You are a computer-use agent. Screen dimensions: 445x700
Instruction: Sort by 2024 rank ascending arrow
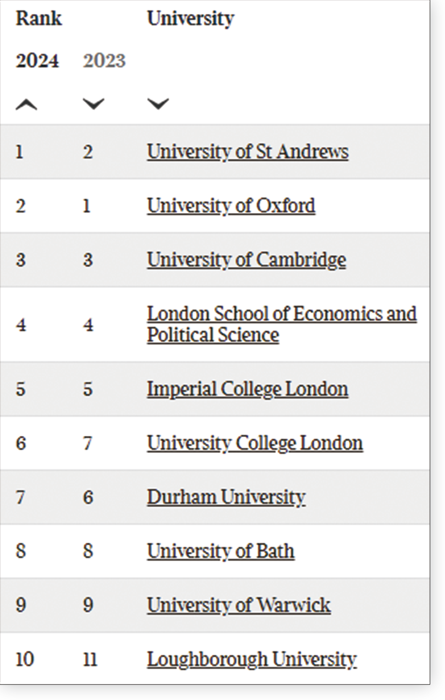27,104
